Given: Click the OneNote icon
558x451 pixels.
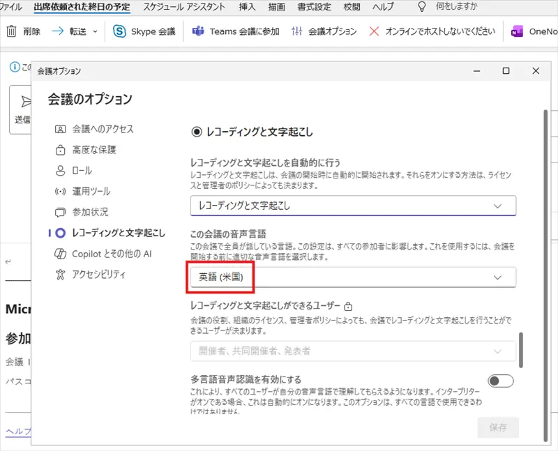Looking at the screenshot, I should tap(517, 31).
